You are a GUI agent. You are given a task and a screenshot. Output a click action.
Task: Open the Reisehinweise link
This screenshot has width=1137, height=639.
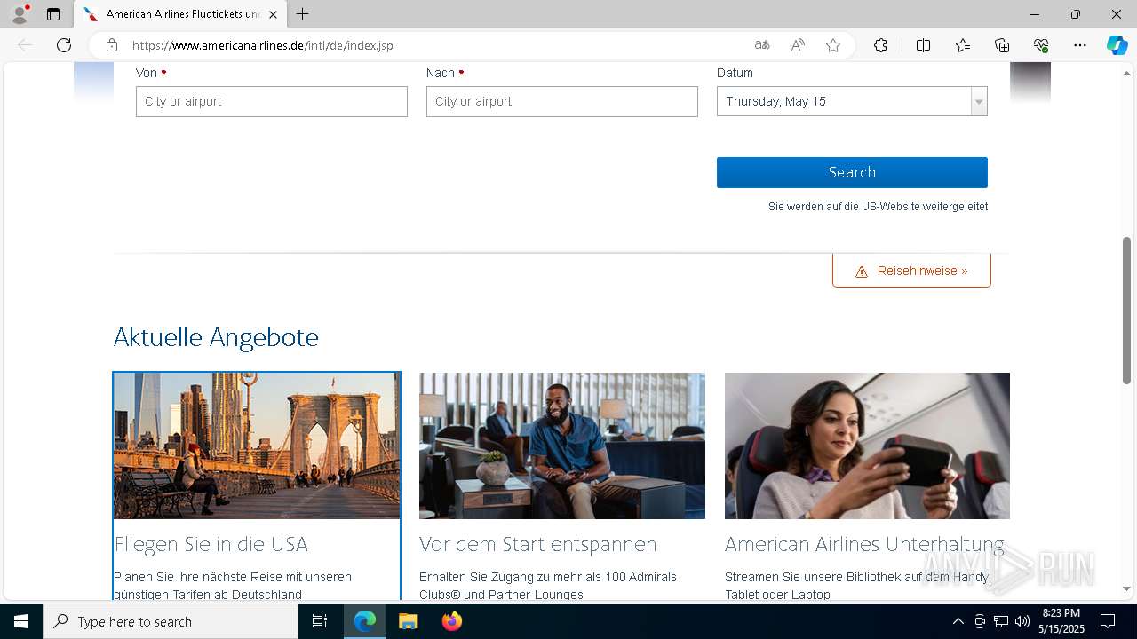[x=911, y=271]
